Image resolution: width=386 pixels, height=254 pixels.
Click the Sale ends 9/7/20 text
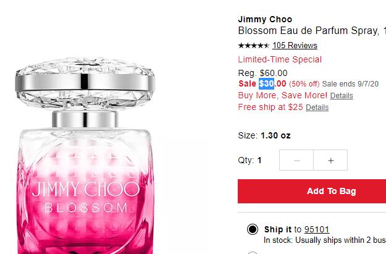pyautogui.click(x=350, y=84)
